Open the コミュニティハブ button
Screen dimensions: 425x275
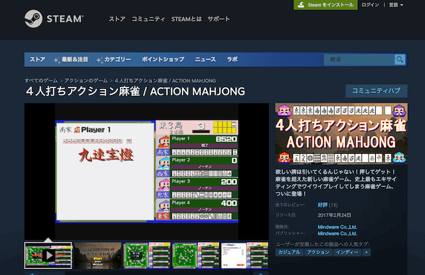pyautogui.click(x=377, y=91)
